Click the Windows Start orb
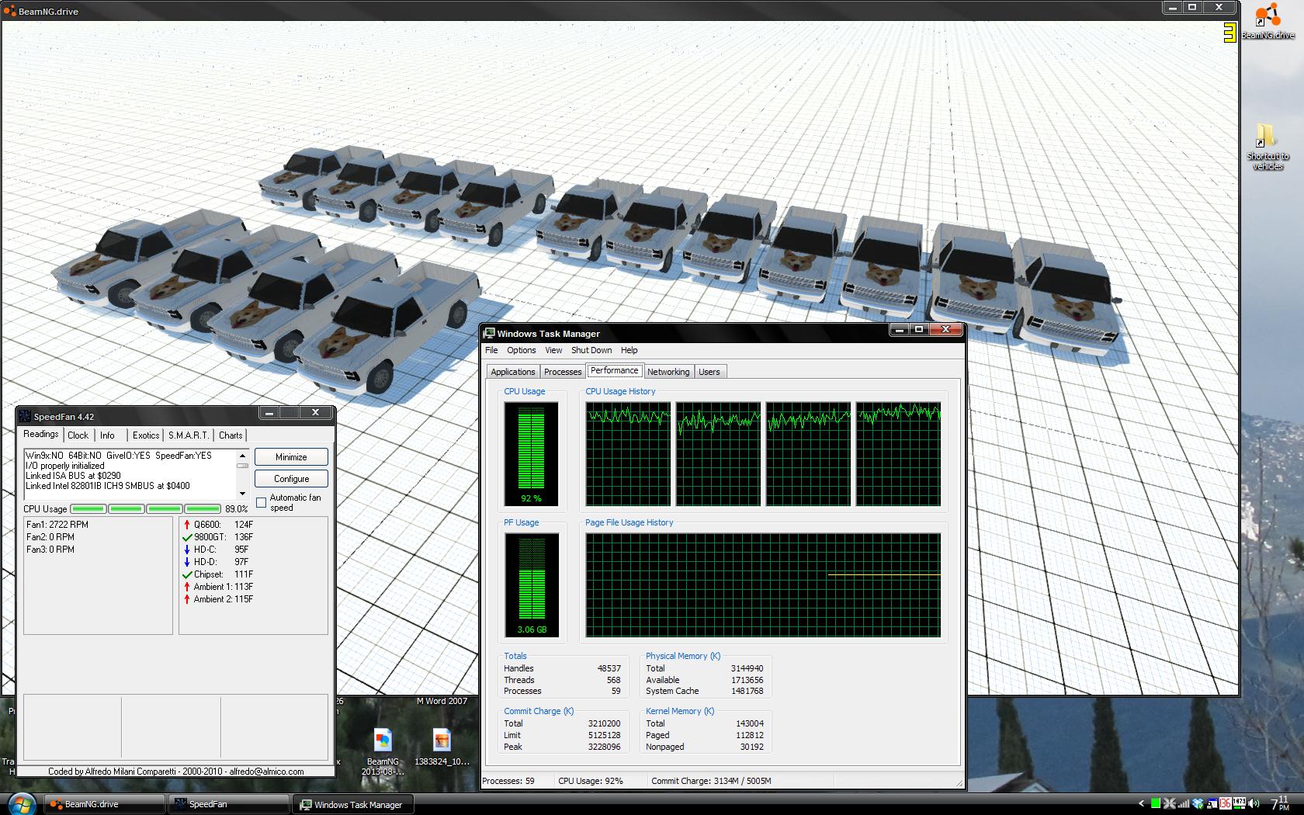The height and width of the screenshot is (815, 1304). click(20, 803)
